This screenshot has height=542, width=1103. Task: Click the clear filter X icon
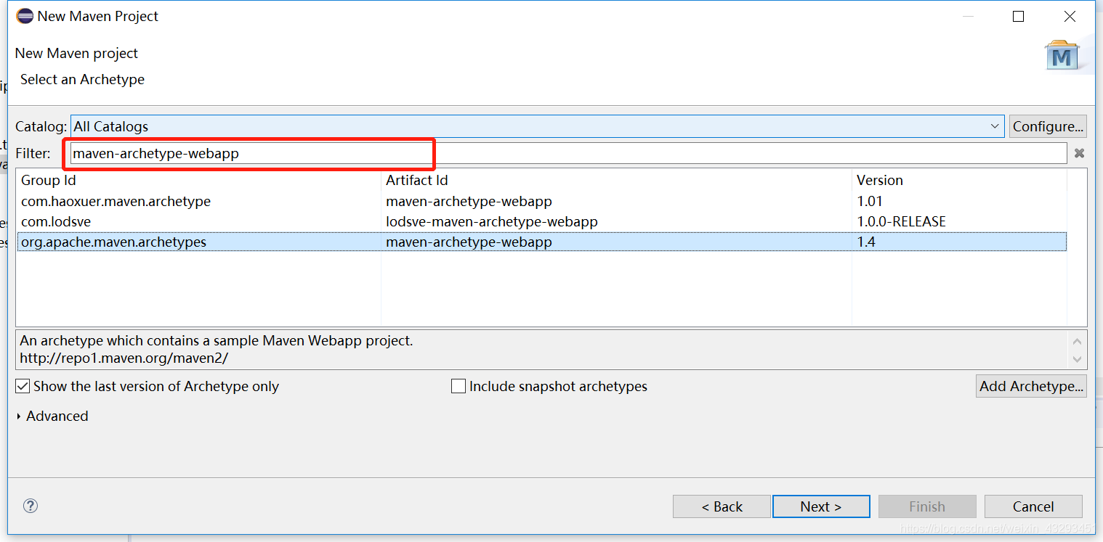pos(1079,153)
